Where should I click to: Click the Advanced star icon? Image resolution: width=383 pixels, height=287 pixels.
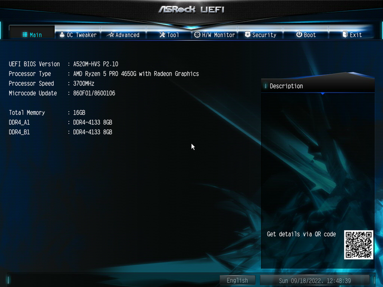tap(111, 34)
